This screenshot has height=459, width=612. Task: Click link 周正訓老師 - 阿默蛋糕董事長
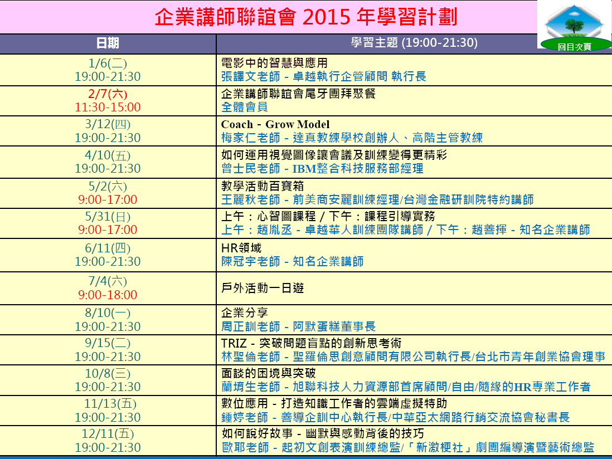tap(298, 326)
